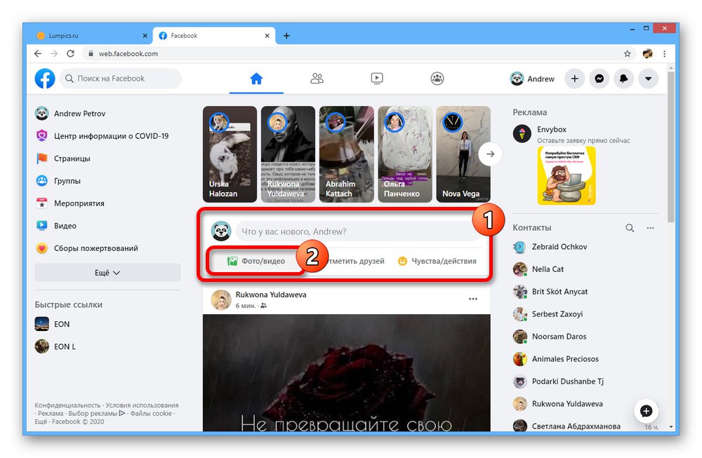Open Конфиденциальность footer link
The width and height of the screenshot is (702, 458).
(x=67, y=405)
